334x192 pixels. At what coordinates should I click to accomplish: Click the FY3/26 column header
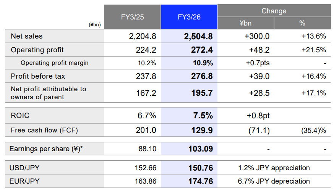[189, 17]
